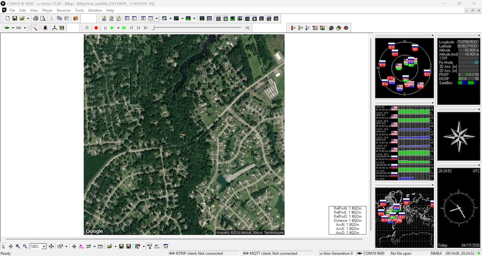Click the debug bug icon

point(45,28)
